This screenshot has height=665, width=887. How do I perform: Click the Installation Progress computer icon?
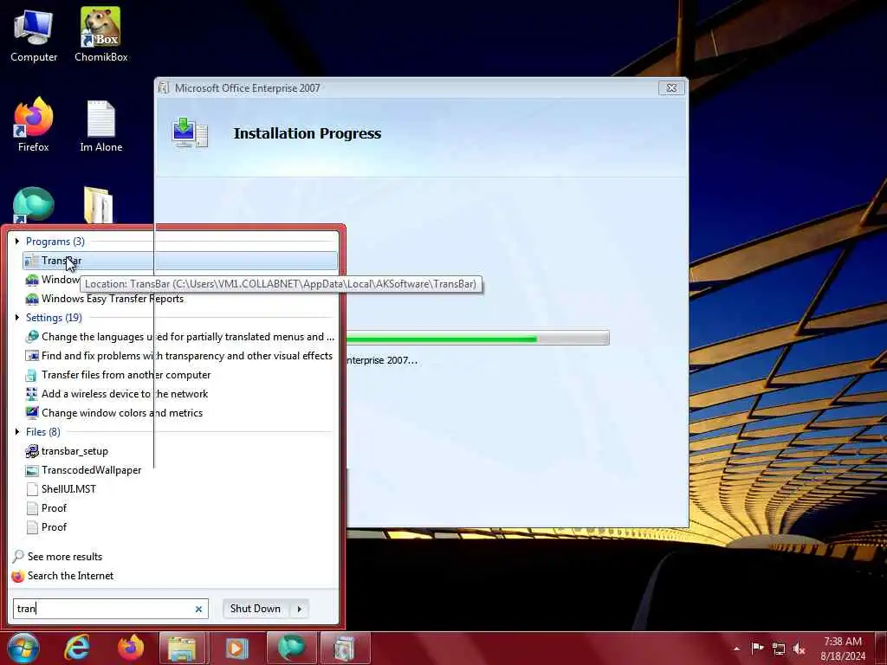(x=190, y=132)
